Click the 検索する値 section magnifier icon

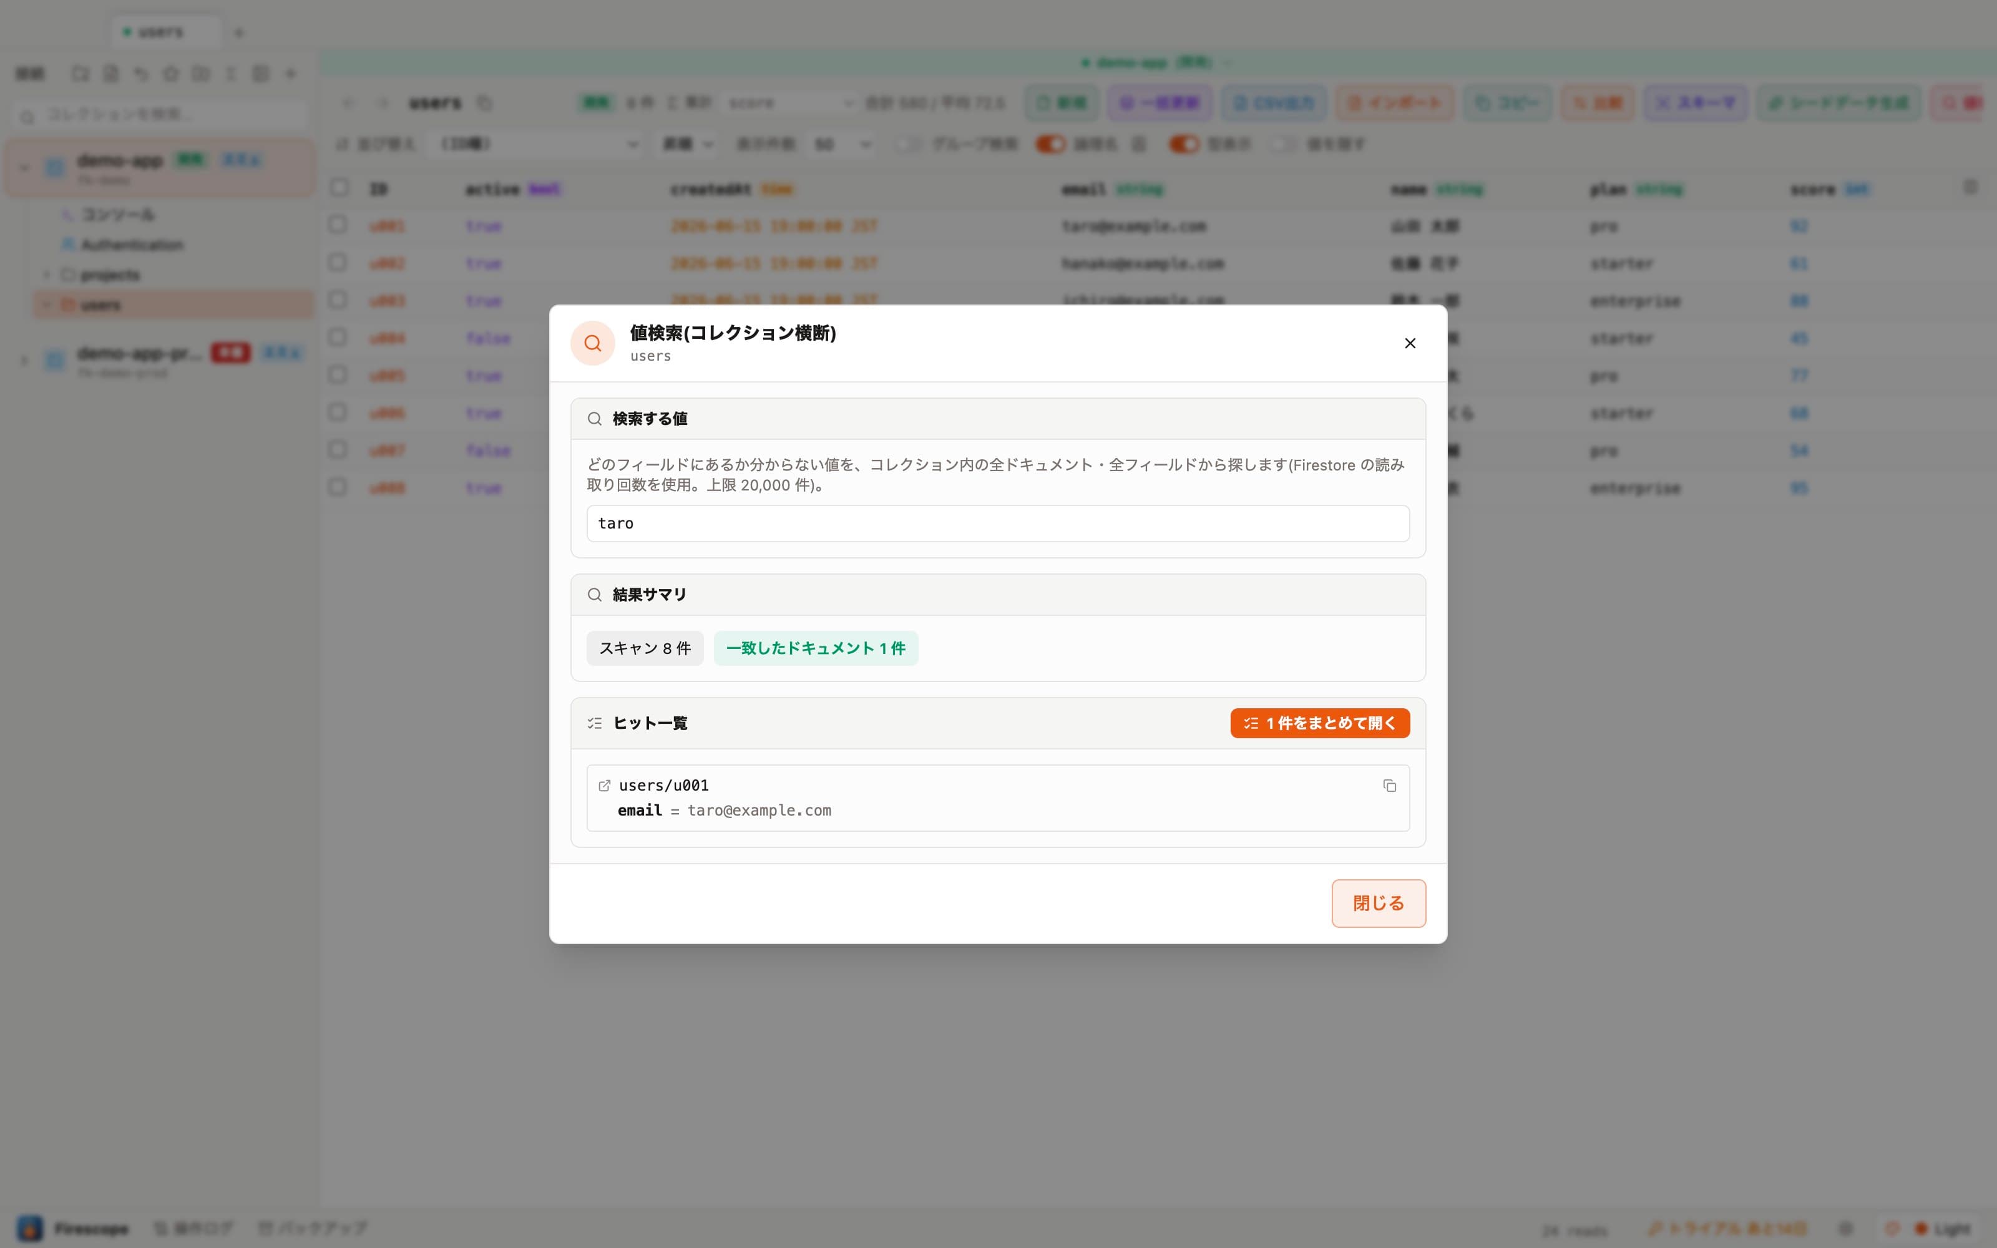(x=594, y=419)
